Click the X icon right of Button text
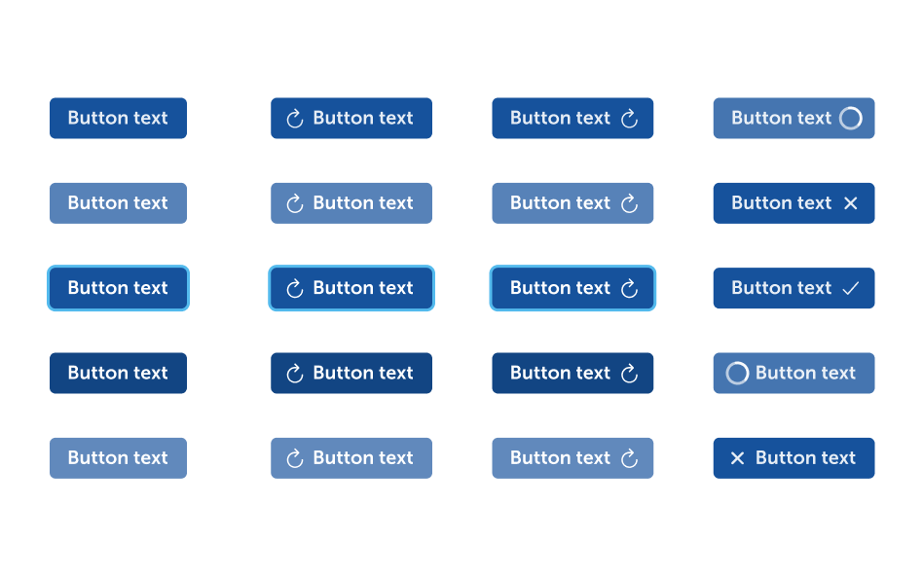The width and height of the screenshot is (923, 577). point(850,203)
